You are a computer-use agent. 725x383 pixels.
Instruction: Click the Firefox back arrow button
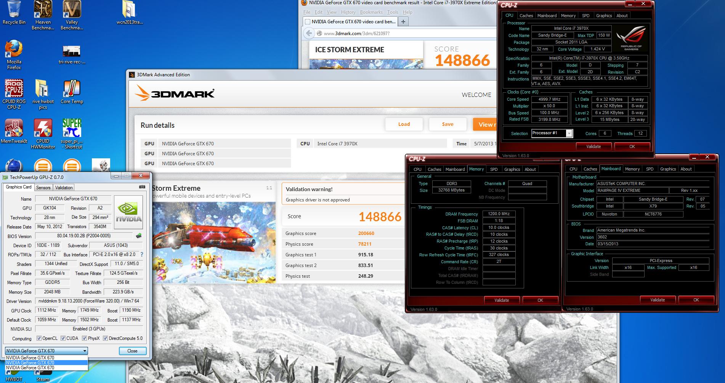(309, 33)
